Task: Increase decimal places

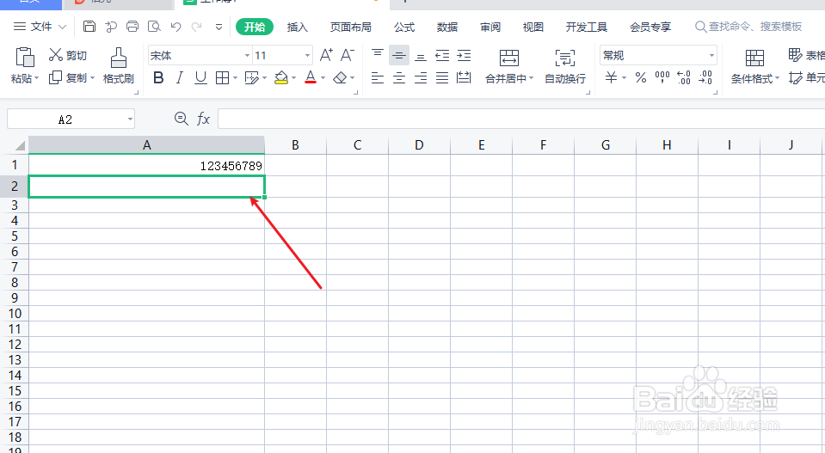Action: coord(683,77)
